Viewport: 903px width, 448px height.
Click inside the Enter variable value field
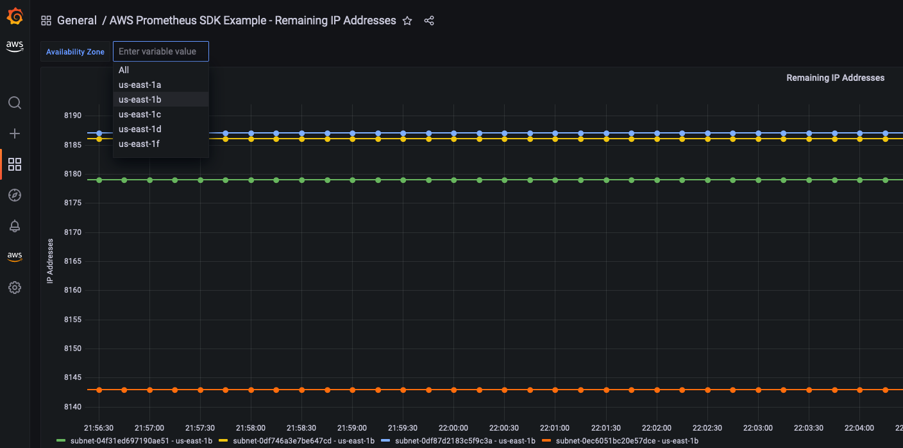pos(160,51)
